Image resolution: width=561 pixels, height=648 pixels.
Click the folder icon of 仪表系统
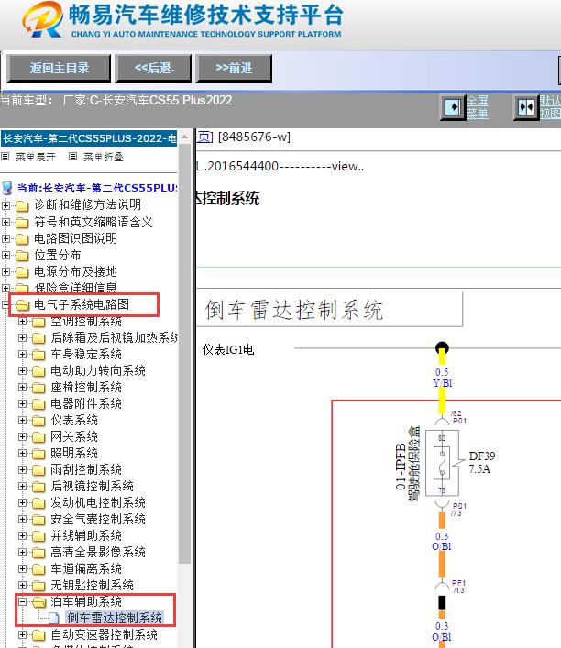[x=38, y=421]
